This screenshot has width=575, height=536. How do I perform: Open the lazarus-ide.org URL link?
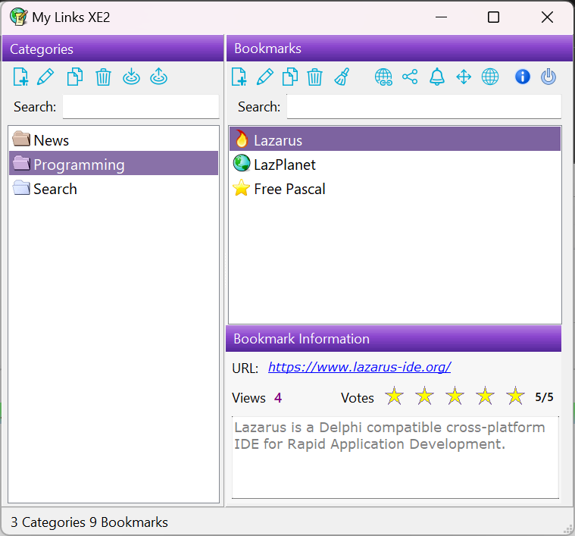[x=359, y=367]
